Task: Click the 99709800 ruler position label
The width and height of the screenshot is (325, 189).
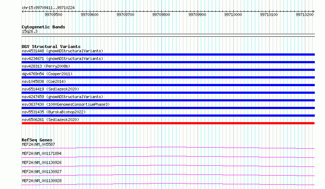Action: tap(161, 15)
